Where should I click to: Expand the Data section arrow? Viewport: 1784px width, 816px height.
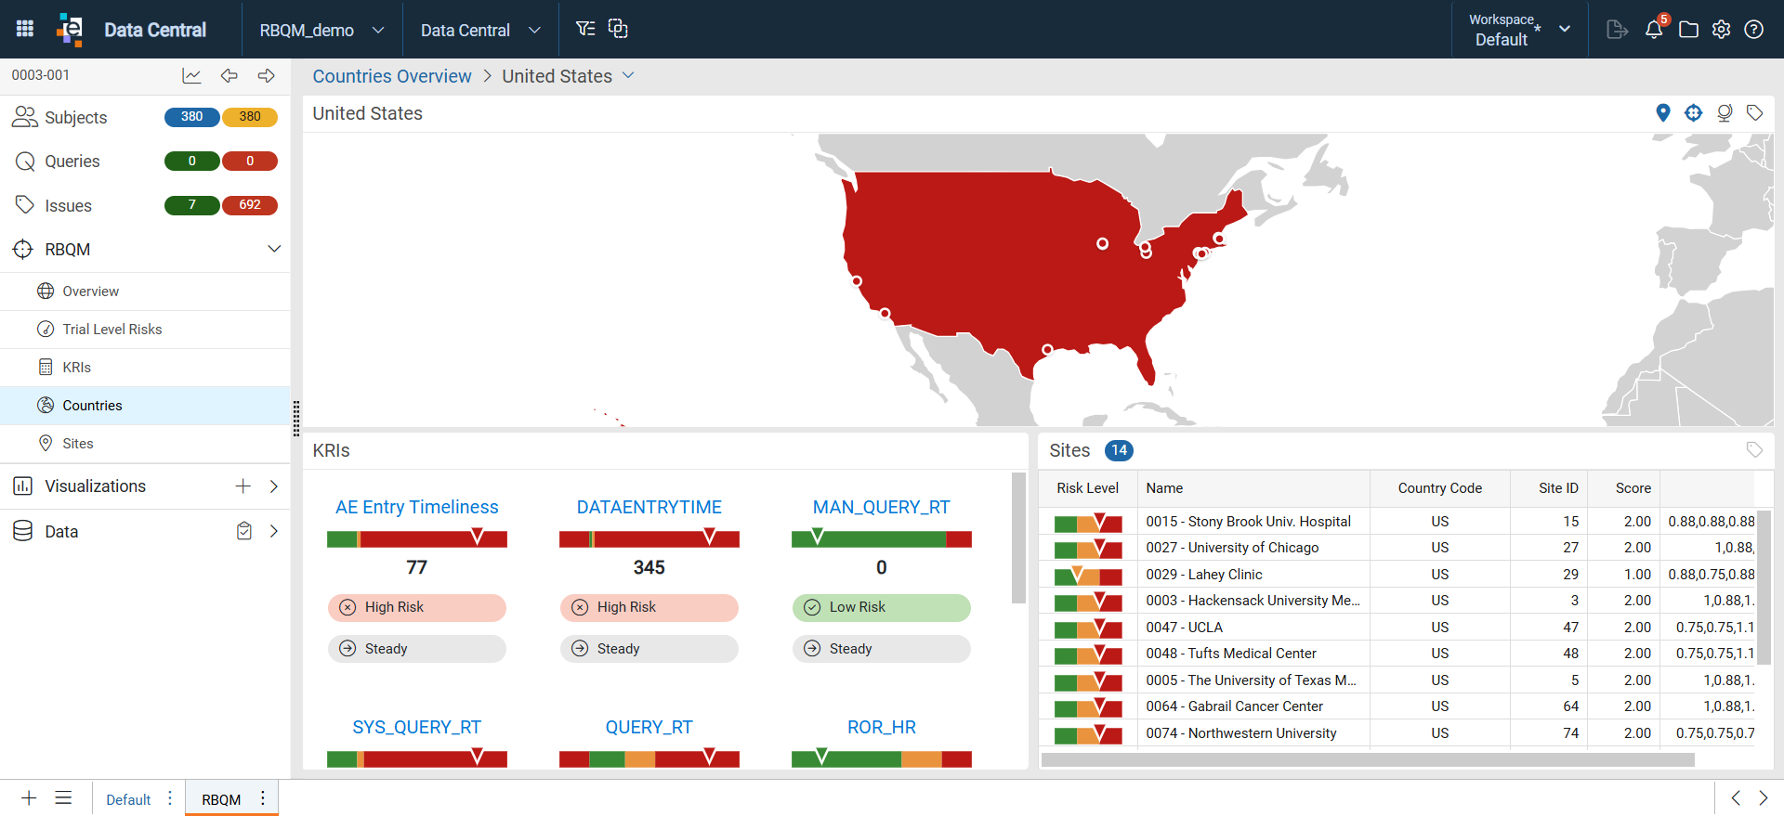[274, 531]
